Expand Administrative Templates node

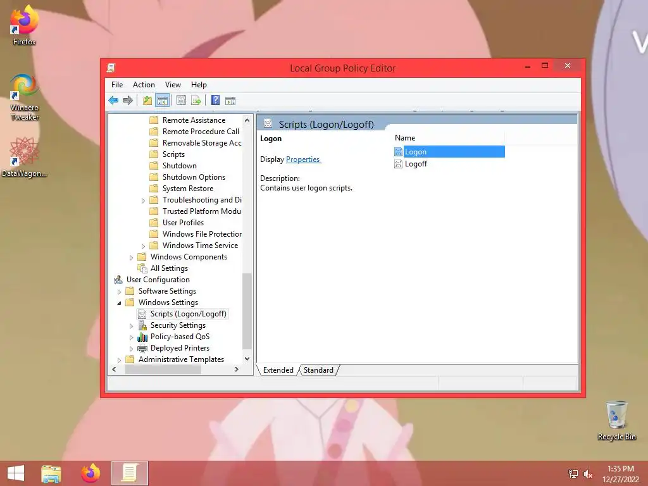(120, 360)
